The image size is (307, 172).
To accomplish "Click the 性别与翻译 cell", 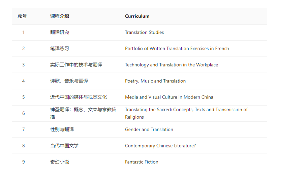I will pyautogui.click(x=62, y=130).
